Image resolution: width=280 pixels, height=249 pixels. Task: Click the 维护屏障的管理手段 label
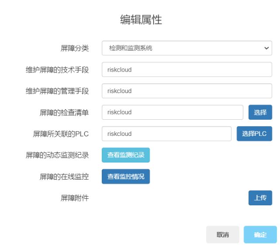[x=57, y=91]
